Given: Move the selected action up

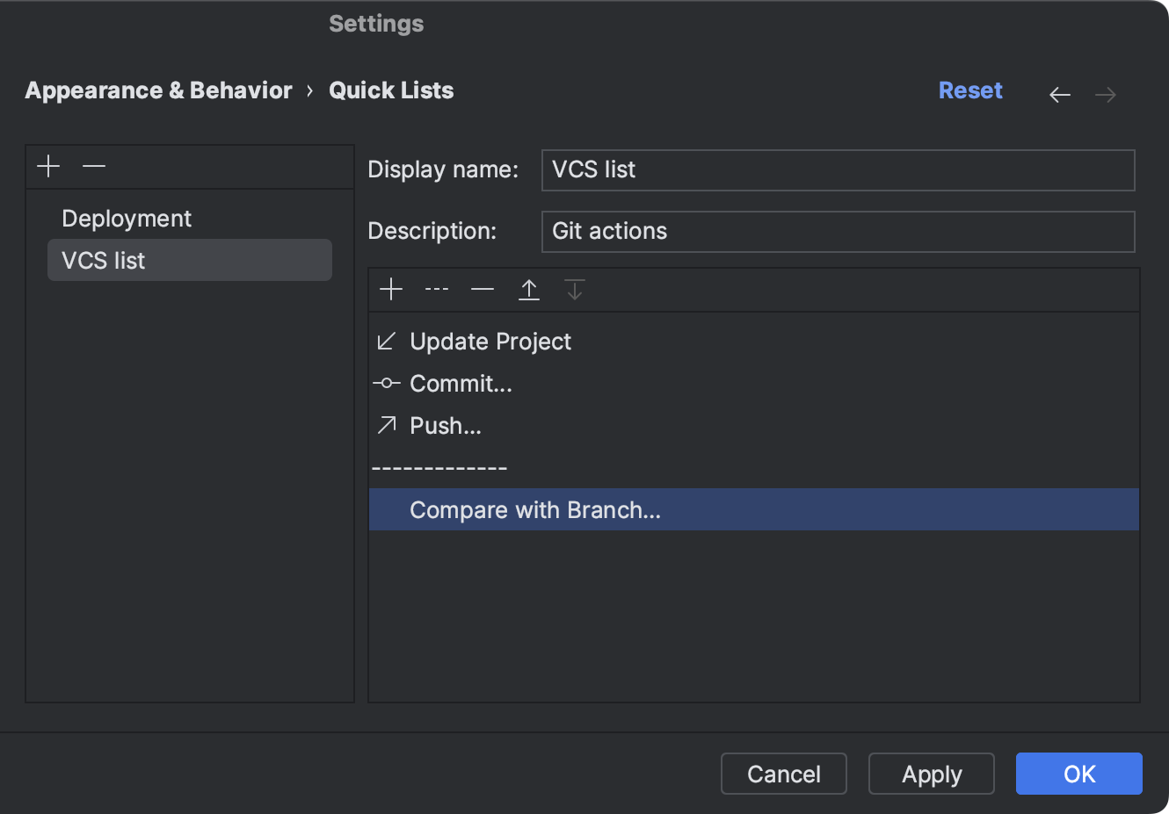Looking at the screenshot, I should click(x=528, y=289).
